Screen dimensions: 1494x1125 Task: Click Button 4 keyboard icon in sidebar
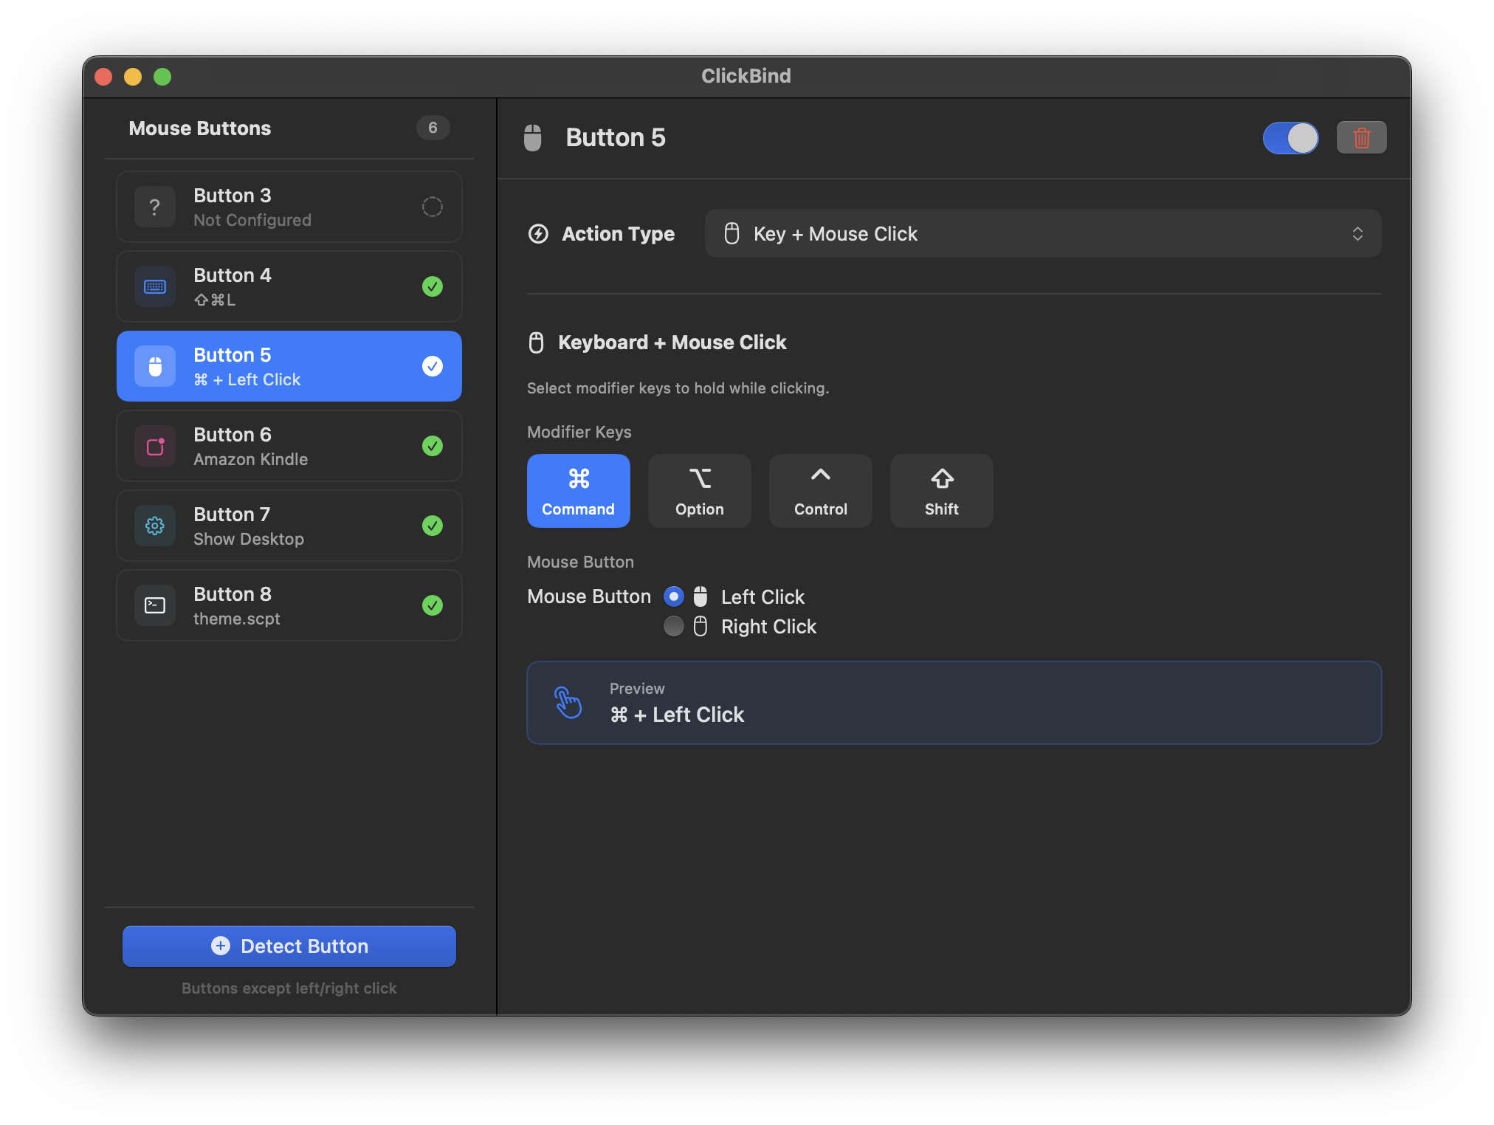coord(155,286)
